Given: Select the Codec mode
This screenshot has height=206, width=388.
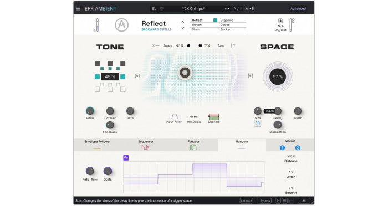Looking at the screenshot, I should 232,25.
